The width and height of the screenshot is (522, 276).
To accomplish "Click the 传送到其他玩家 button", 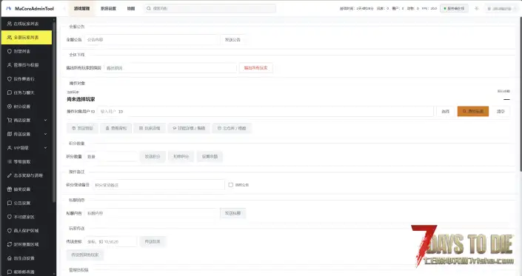I will pyautogui.click(x=85, y=255).
